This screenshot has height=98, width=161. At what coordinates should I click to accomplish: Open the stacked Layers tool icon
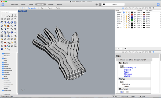point(5,46)
